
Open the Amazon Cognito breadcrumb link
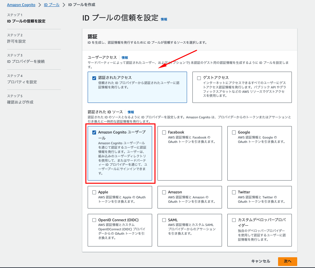pyautogui.click(x=21, y=5)
